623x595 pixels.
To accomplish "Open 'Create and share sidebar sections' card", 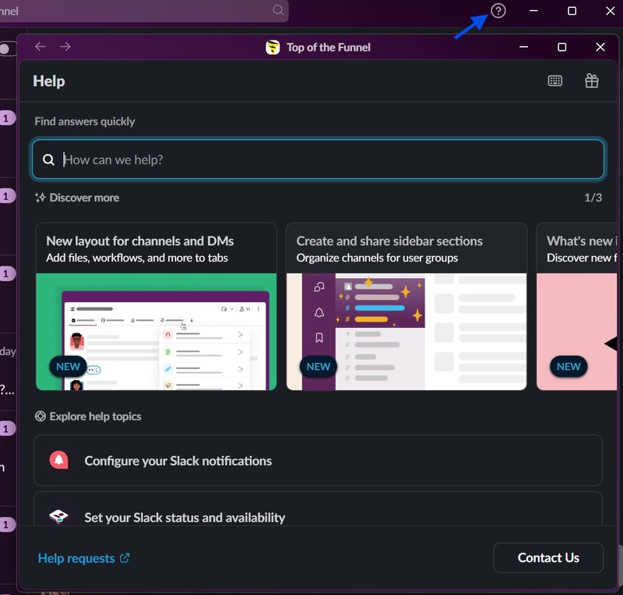I will [x=407, y=306].
